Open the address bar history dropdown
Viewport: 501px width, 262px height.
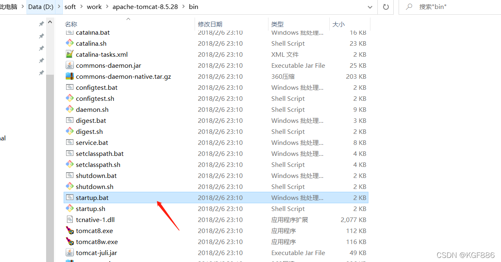click(370, 7)
